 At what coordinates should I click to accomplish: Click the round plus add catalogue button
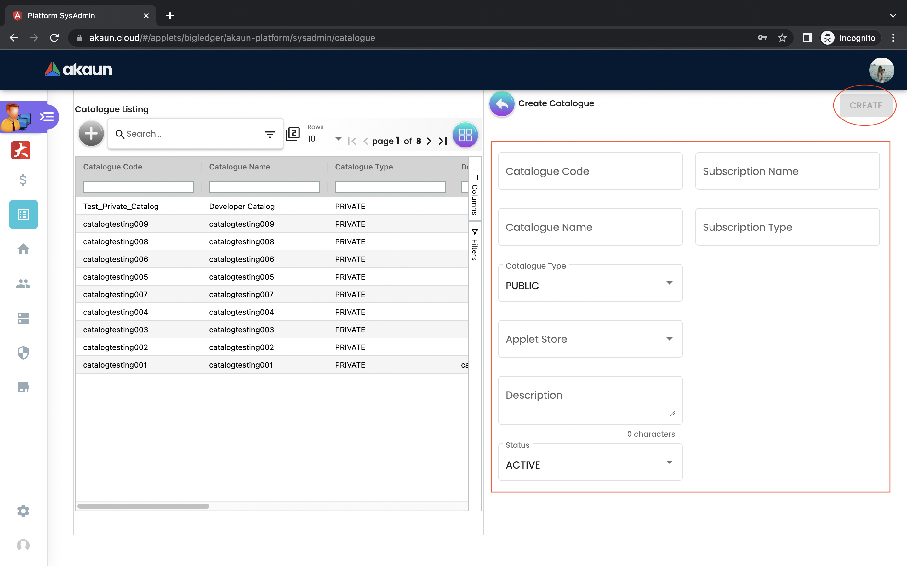[x=91, y=134]
